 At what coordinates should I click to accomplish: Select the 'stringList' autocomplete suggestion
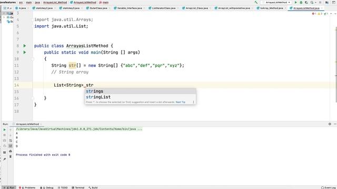[141, 97]
